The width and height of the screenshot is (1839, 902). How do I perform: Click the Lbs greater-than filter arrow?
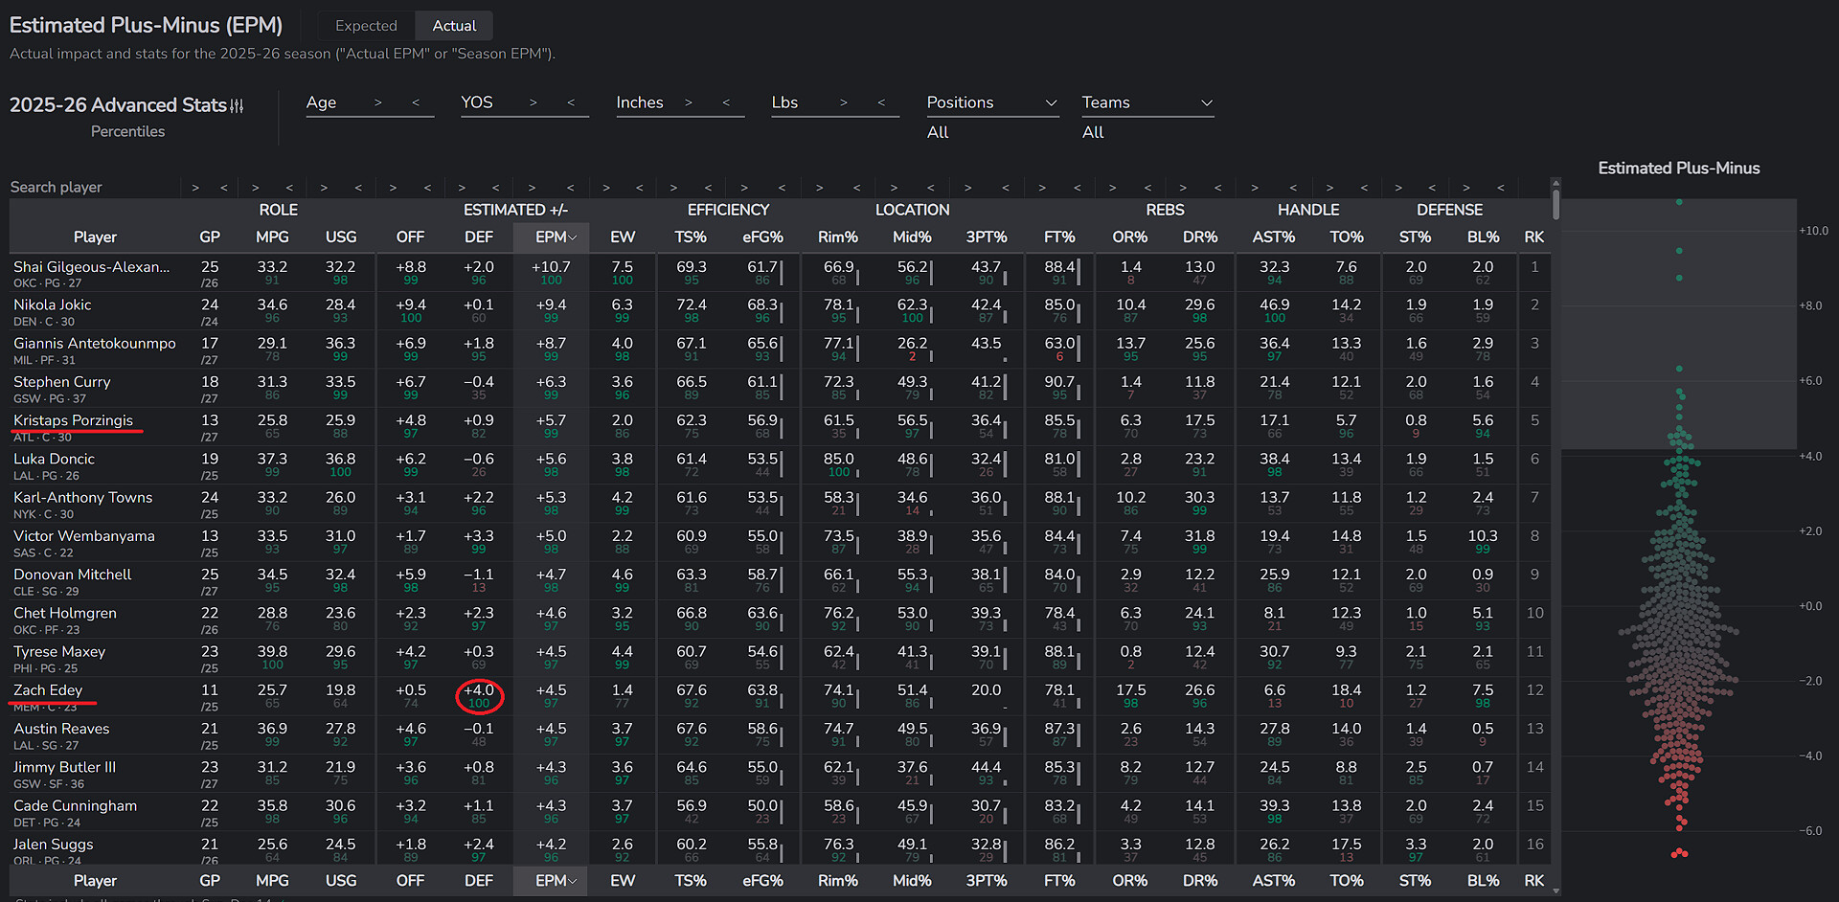(843, 102)
